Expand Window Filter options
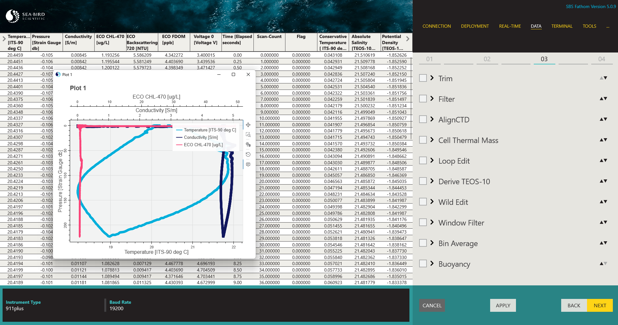Image resolution: width=618 pixels, height=325 pixels. point(432,222)
